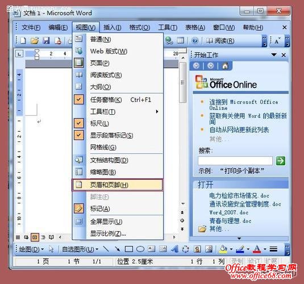Toggle Ruler (标尺) checkmark item

coord(118,123)
